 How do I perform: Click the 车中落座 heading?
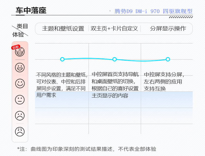tap(31, 11)
